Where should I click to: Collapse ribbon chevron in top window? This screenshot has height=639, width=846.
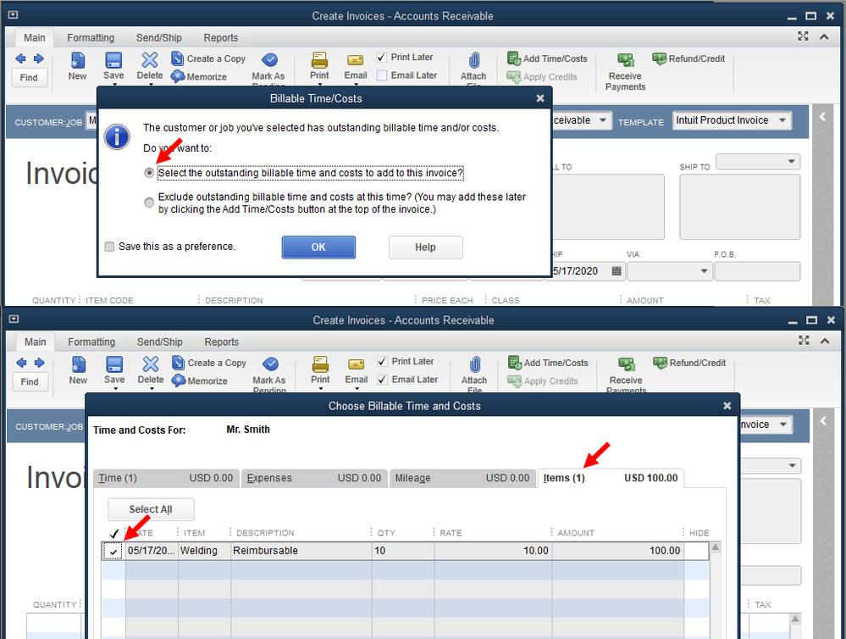click(824, 36)
